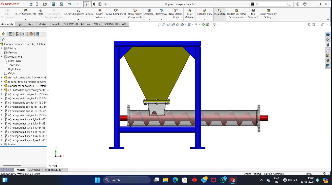Click Update SpeedPak Subassemblies icon
332x185 pixels.
coord(236,11)
